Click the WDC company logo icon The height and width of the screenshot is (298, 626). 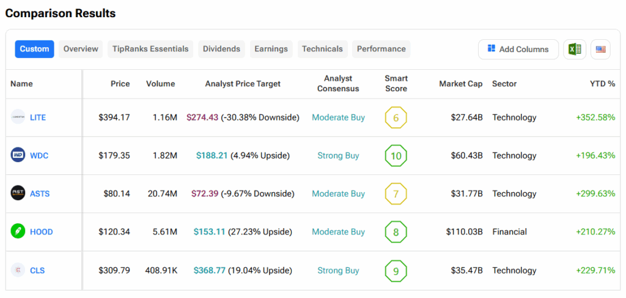(18, 155)
